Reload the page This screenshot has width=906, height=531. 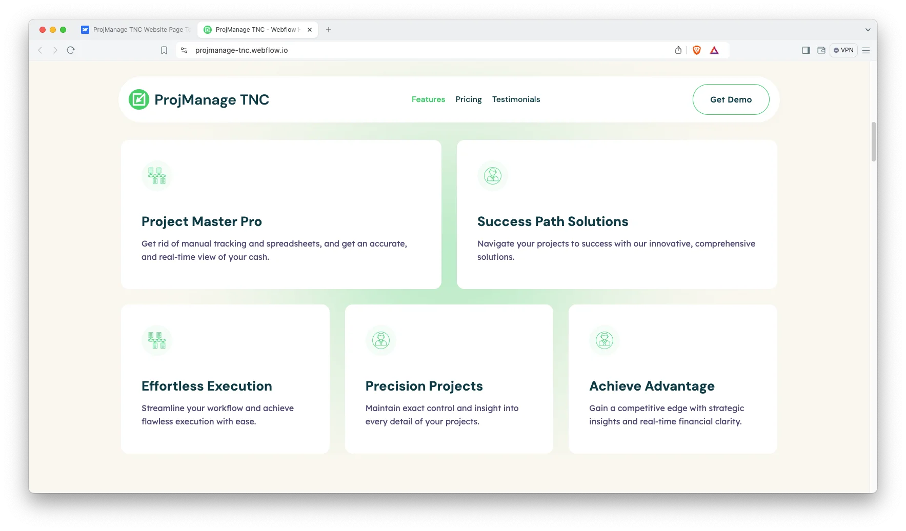(71, 50)
